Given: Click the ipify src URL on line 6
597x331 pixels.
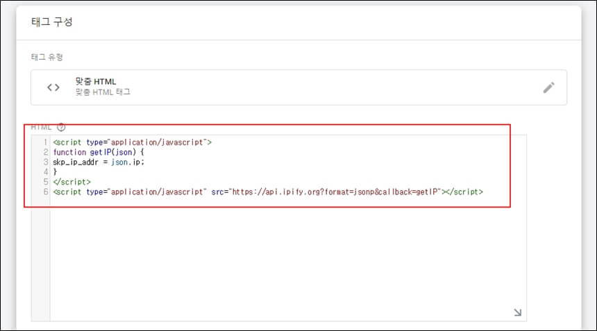Looking at the screenshot, I should tap(336, 192).
